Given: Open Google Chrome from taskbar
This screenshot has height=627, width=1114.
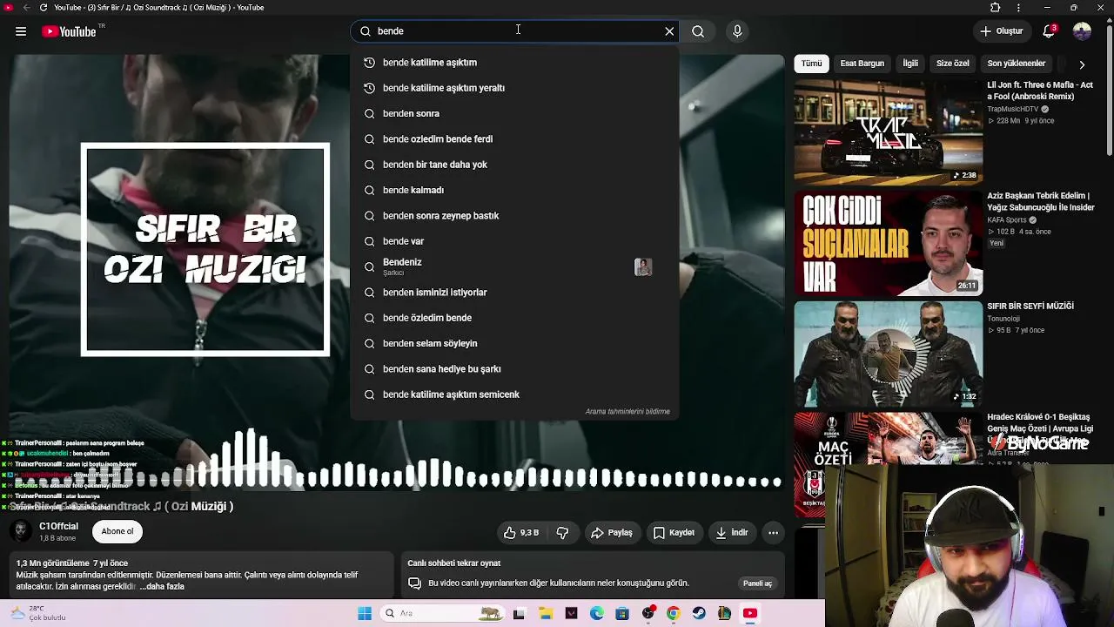Looking at the screenshot, I should coord(674,613).
